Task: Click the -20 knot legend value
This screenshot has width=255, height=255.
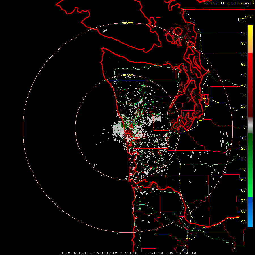Action: pos(242,148)
